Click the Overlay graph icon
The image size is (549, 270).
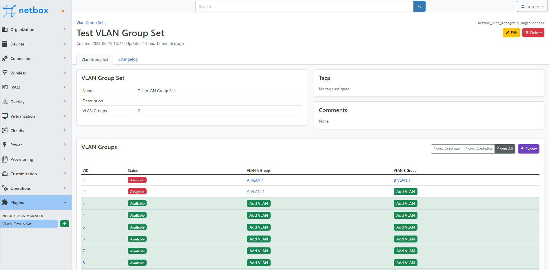click(5, 102)
